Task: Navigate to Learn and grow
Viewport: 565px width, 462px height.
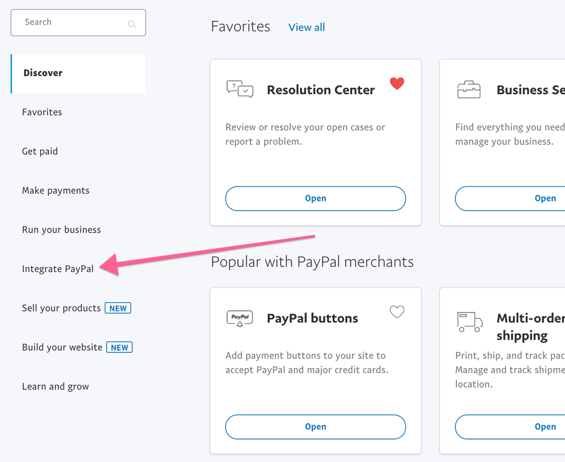Action: pyautogui.click(x=55, y=386)
